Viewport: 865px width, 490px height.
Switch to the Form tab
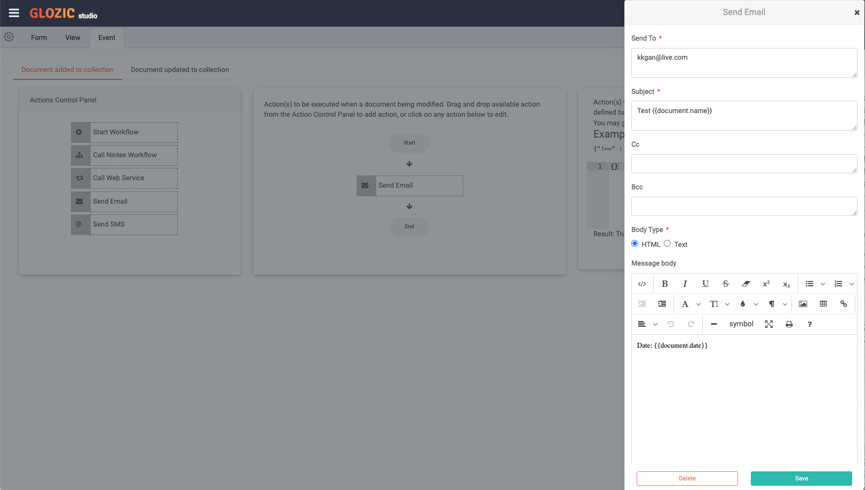pos(39,38)
